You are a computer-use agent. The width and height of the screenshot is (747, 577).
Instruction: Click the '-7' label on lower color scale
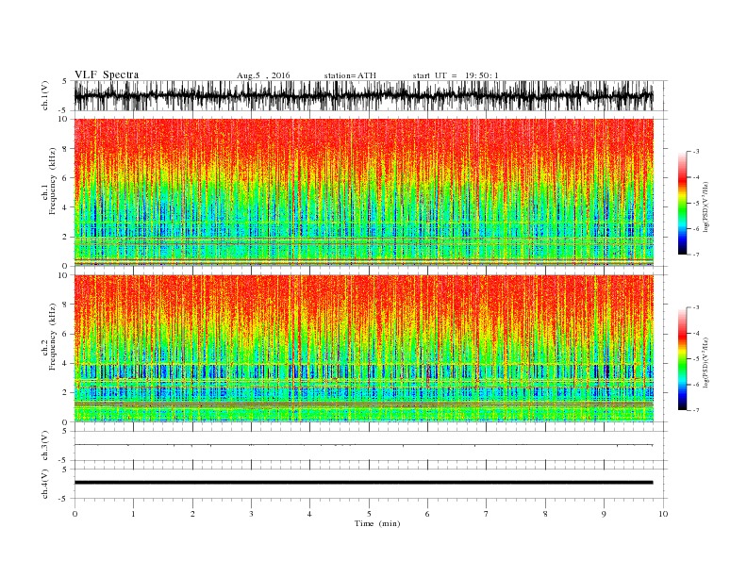click(695, 410)
